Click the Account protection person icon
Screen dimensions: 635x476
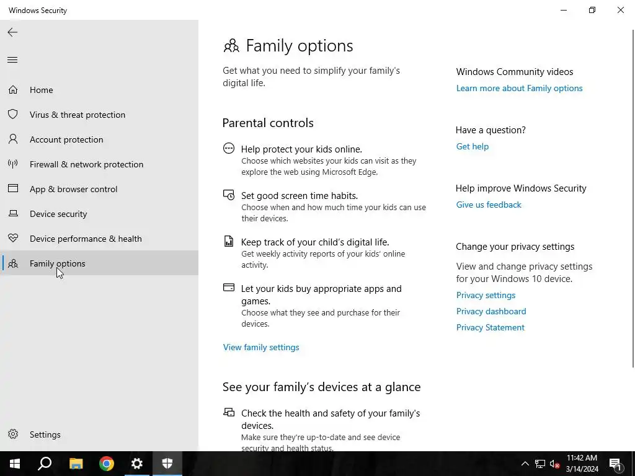[x=13, y=139]
